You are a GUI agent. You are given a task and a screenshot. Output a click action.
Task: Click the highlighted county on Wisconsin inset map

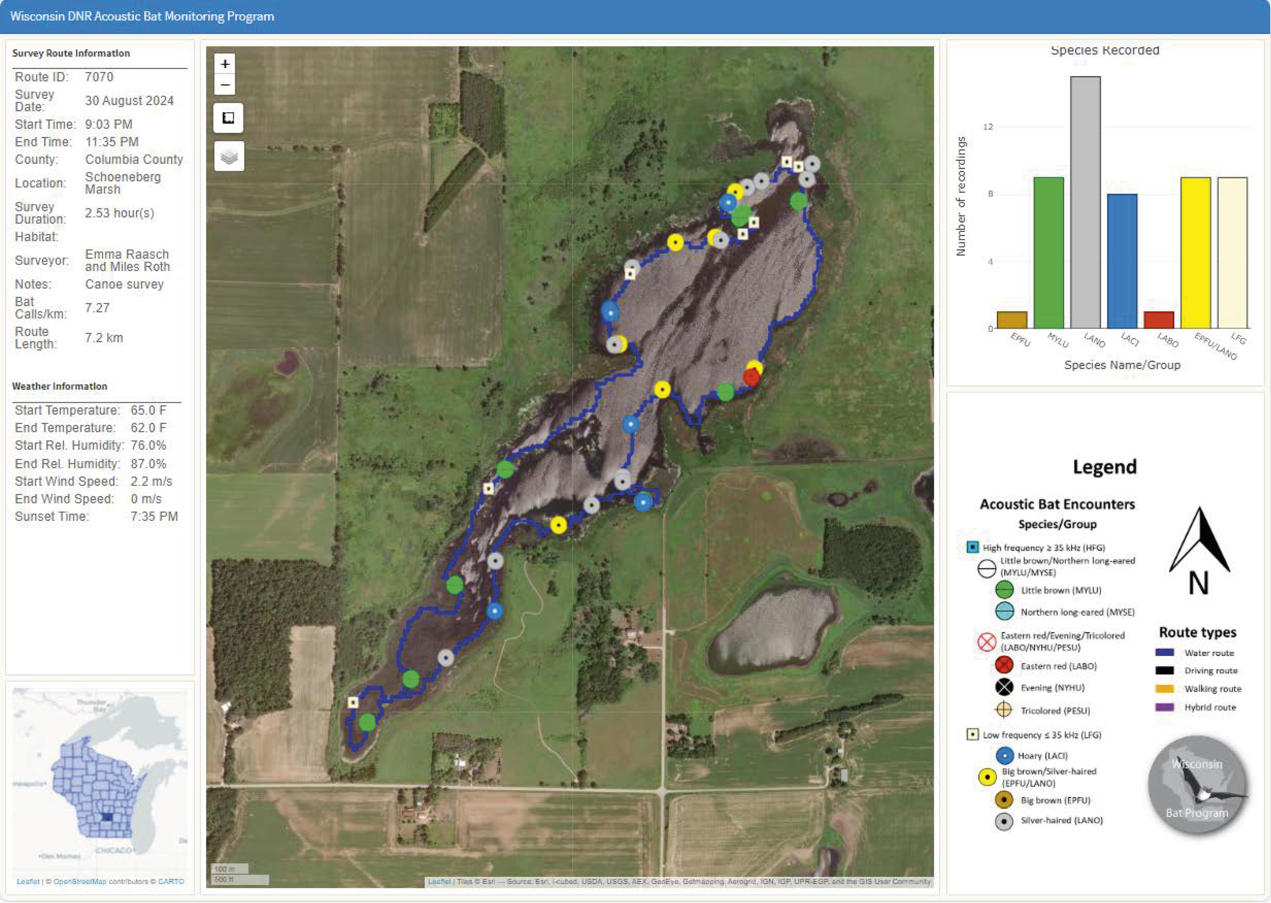point(107,818)
